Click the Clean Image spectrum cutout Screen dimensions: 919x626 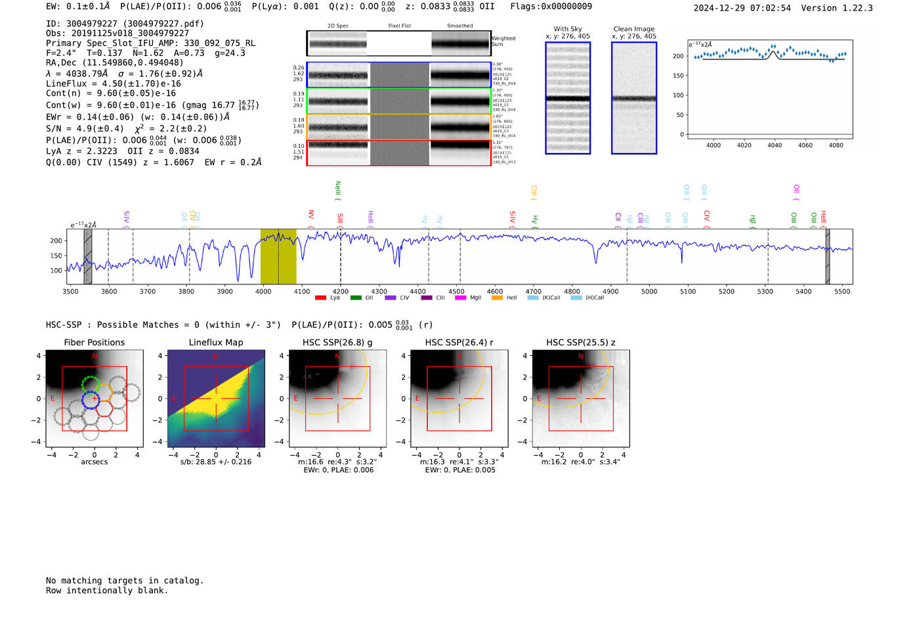[x=634, y=99]
